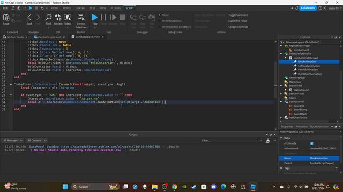Collapse the Data section in Properties
Image resolution: width=343 pixels, height=192 pixels.
[281, 138]
